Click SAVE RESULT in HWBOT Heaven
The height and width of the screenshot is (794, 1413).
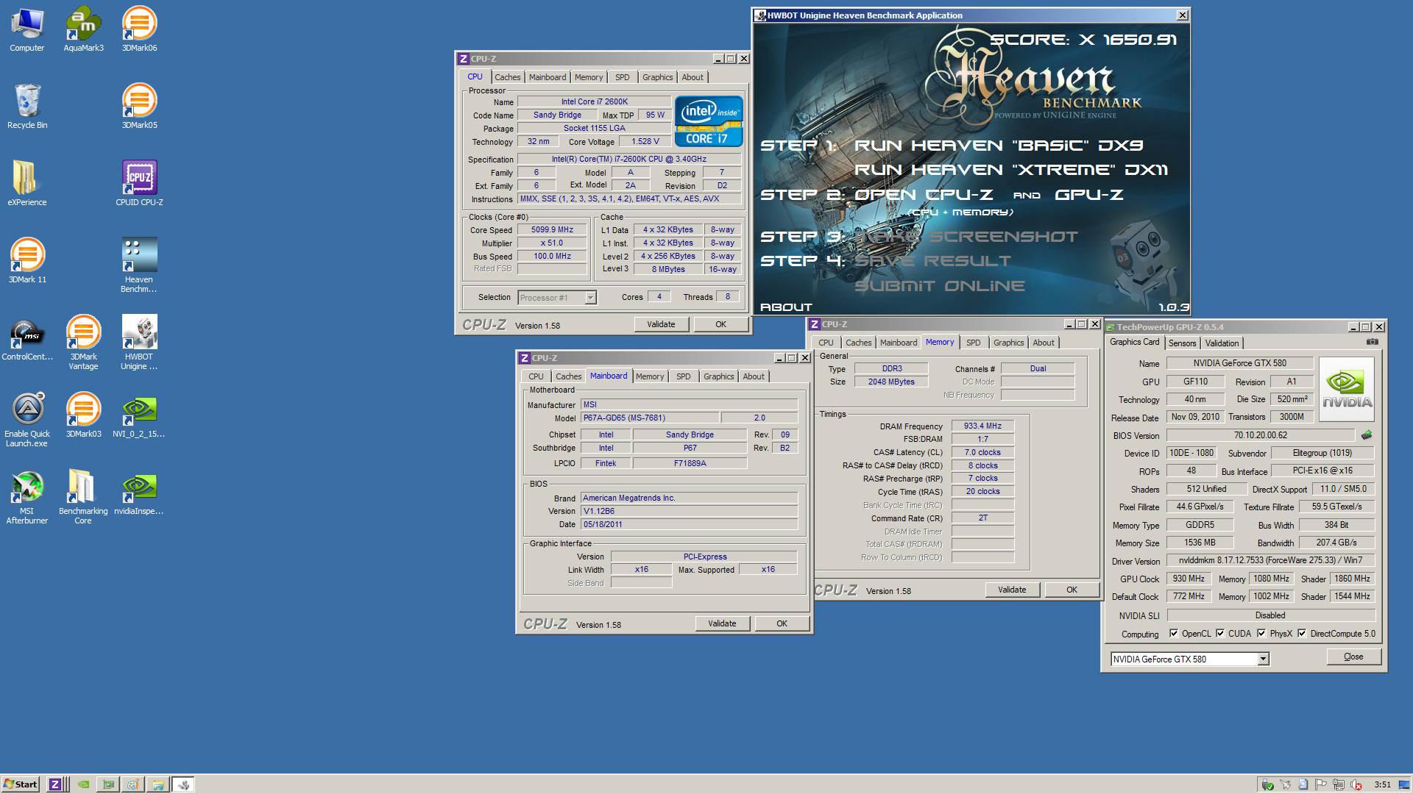tap(932, 261)
